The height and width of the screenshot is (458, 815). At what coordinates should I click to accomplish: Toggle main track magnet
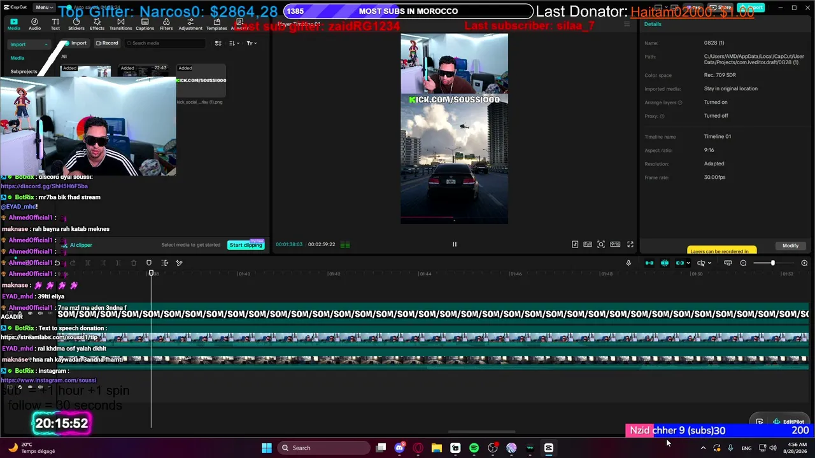tap(649, 263)
